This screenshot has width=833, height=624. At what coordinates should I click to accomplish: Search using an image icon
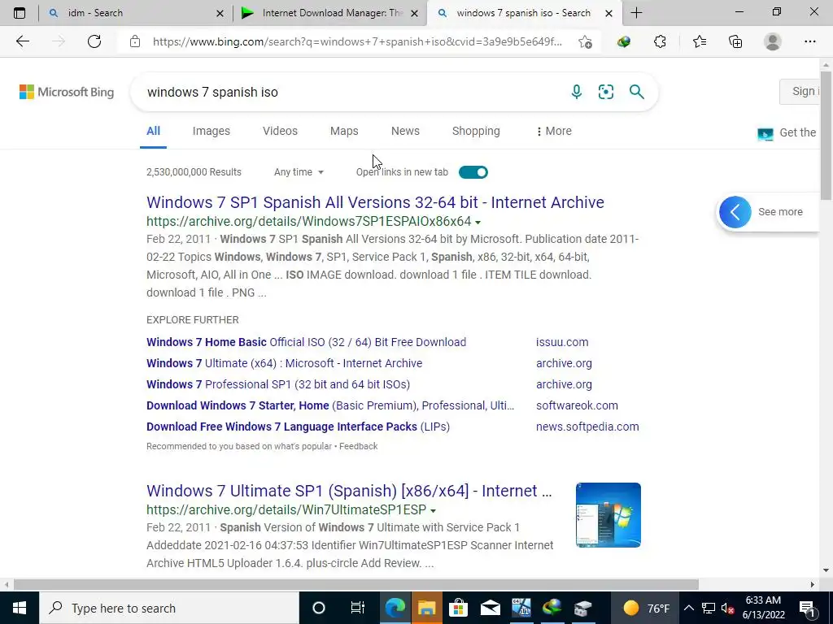[605, 92]
